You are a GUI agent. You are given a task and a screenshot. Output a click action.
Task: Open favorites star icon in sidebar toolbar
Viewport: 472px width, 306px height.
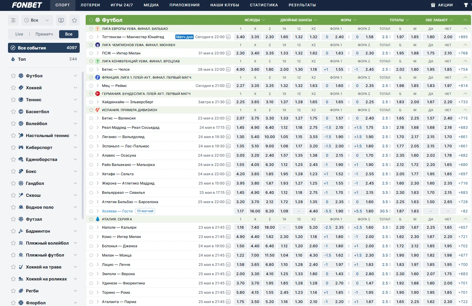(74, 20)
